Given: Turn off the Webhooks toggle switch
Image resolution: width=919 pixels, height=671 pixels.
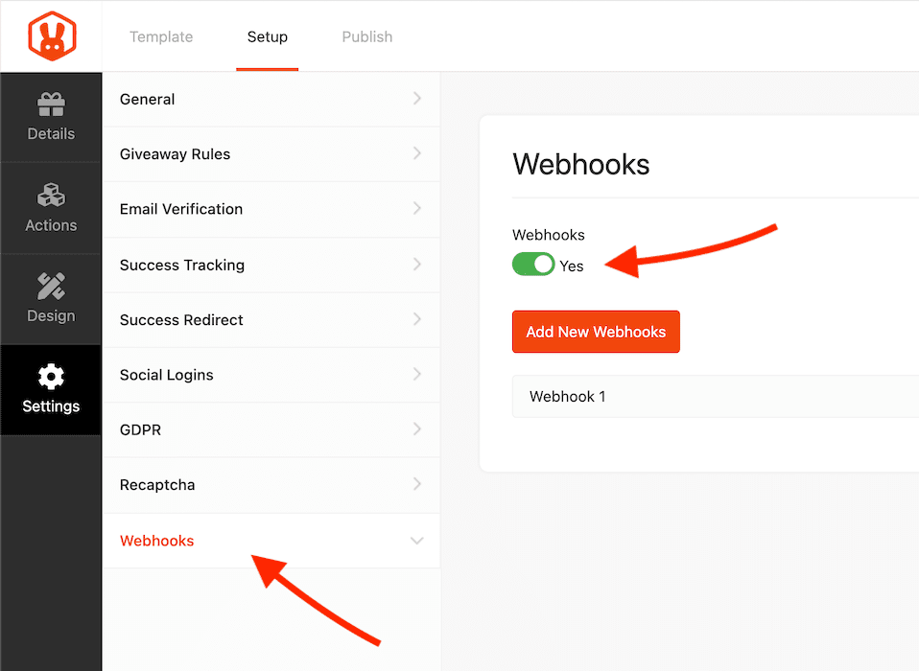Looking at the screenshot, I should 533,264.
